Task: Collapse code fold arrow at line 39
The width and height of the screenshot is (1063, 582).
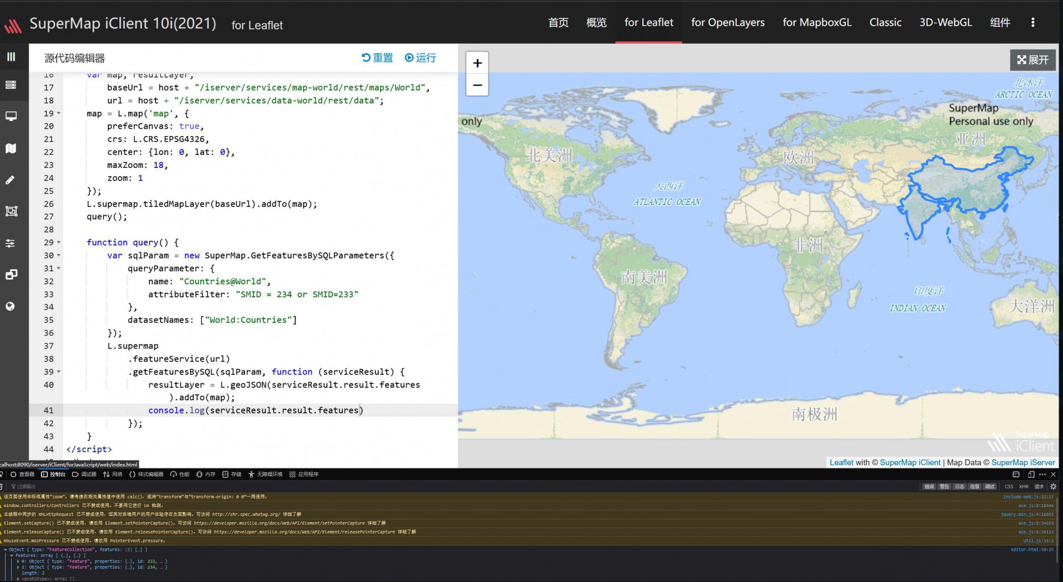Action: click(59, 372)
